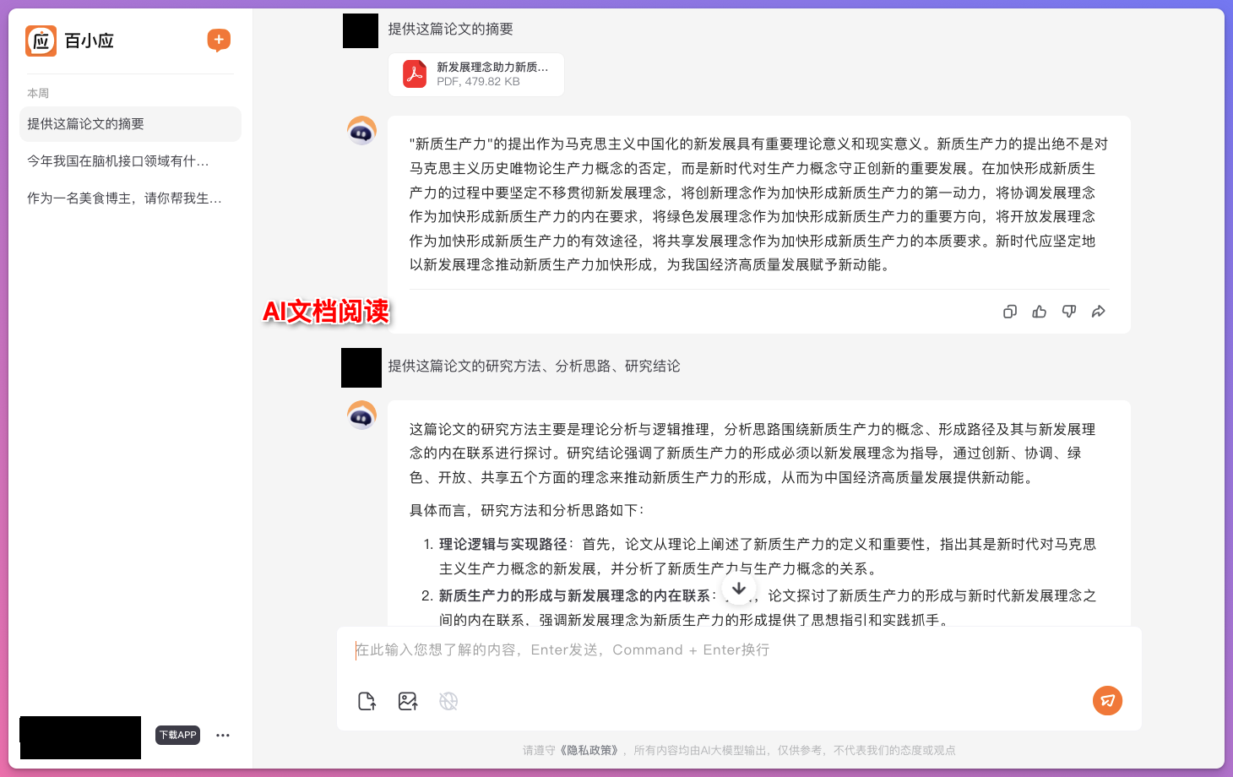This screenshot has height=777, width=1233.
Task: Share the first AI response
Action: tap(1099, 312)
